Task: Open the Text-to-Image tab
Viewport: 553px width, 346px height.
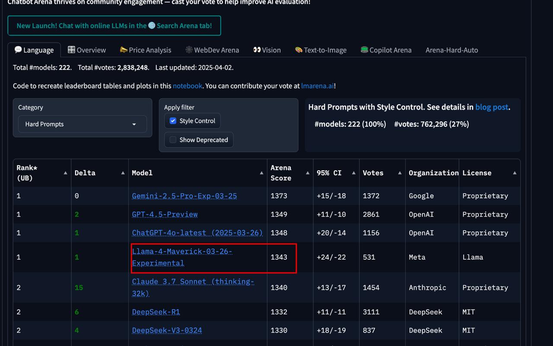Action: (x=321, y=50)
